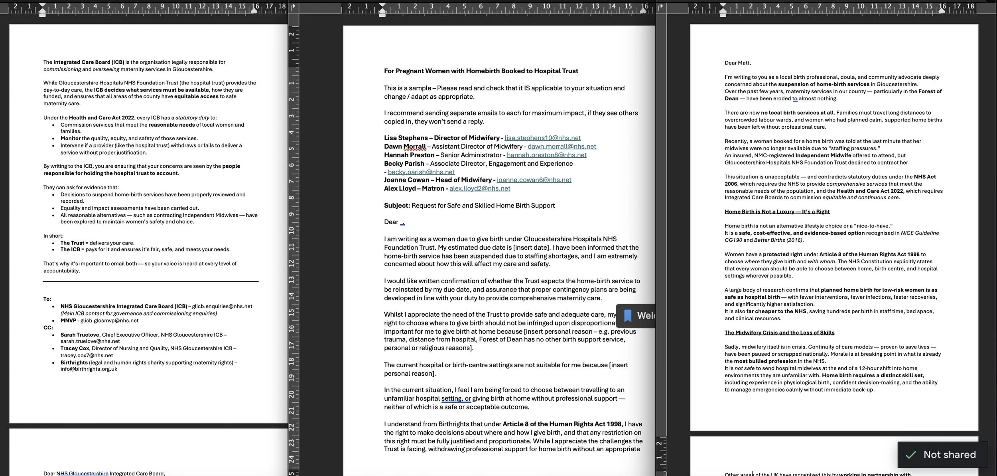Screen dimensions: 997x476
Task: Click the right document's right indent marker
Action: [942, 11]
